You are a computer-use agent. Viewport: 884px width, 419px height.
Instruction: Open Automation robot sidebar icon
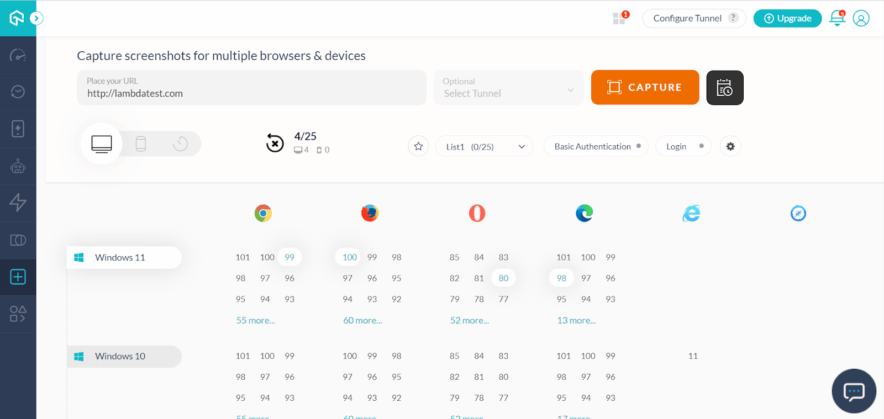[x=18, y=166]
